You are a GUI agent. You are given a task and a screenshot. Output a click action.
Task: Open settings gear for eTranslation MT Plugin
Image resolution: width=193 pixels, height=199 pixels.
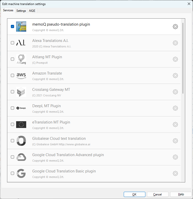tap(175, 124)
